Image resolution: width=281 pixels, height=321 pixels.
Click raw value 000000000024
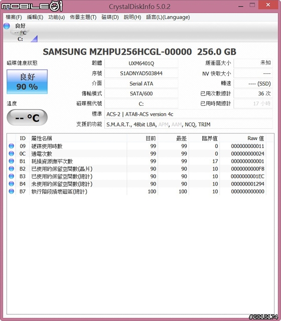point(247,154)
